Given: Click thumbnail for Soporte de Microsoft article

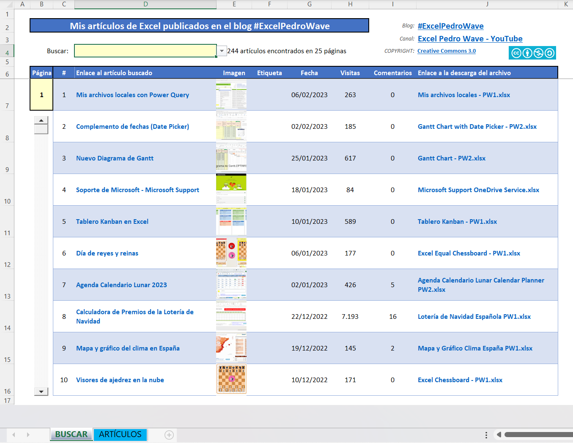Looking at the screenshot, I should click(x=231, y=190).
